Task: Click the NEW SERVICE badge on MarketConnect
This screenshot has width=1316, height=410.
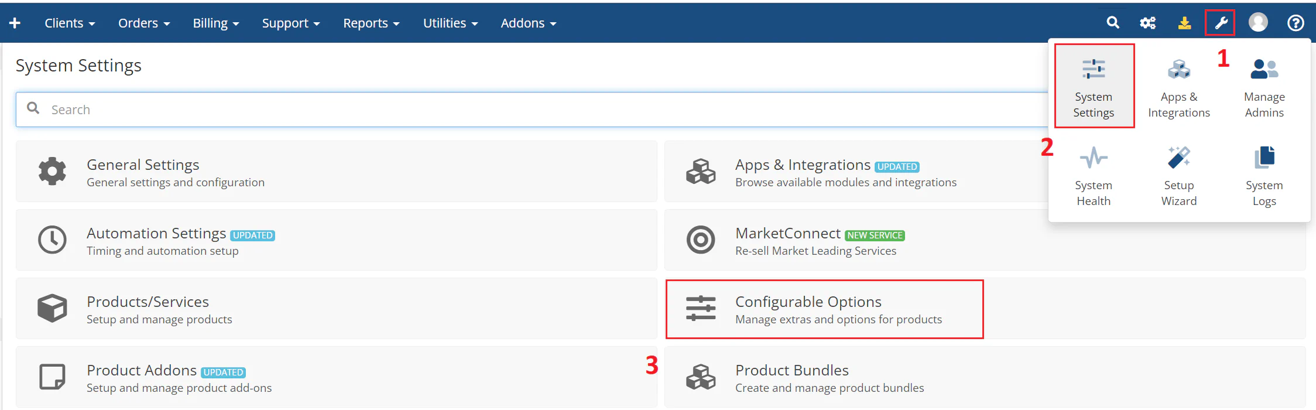Action: coord(875,235)
